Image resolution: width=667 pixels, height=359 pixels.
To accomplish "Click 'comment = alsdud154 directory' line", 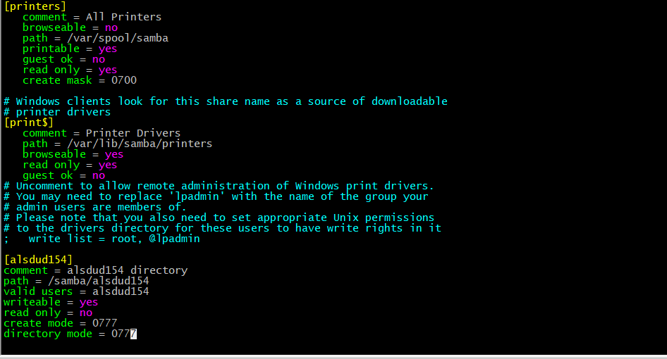I will 95,270.
